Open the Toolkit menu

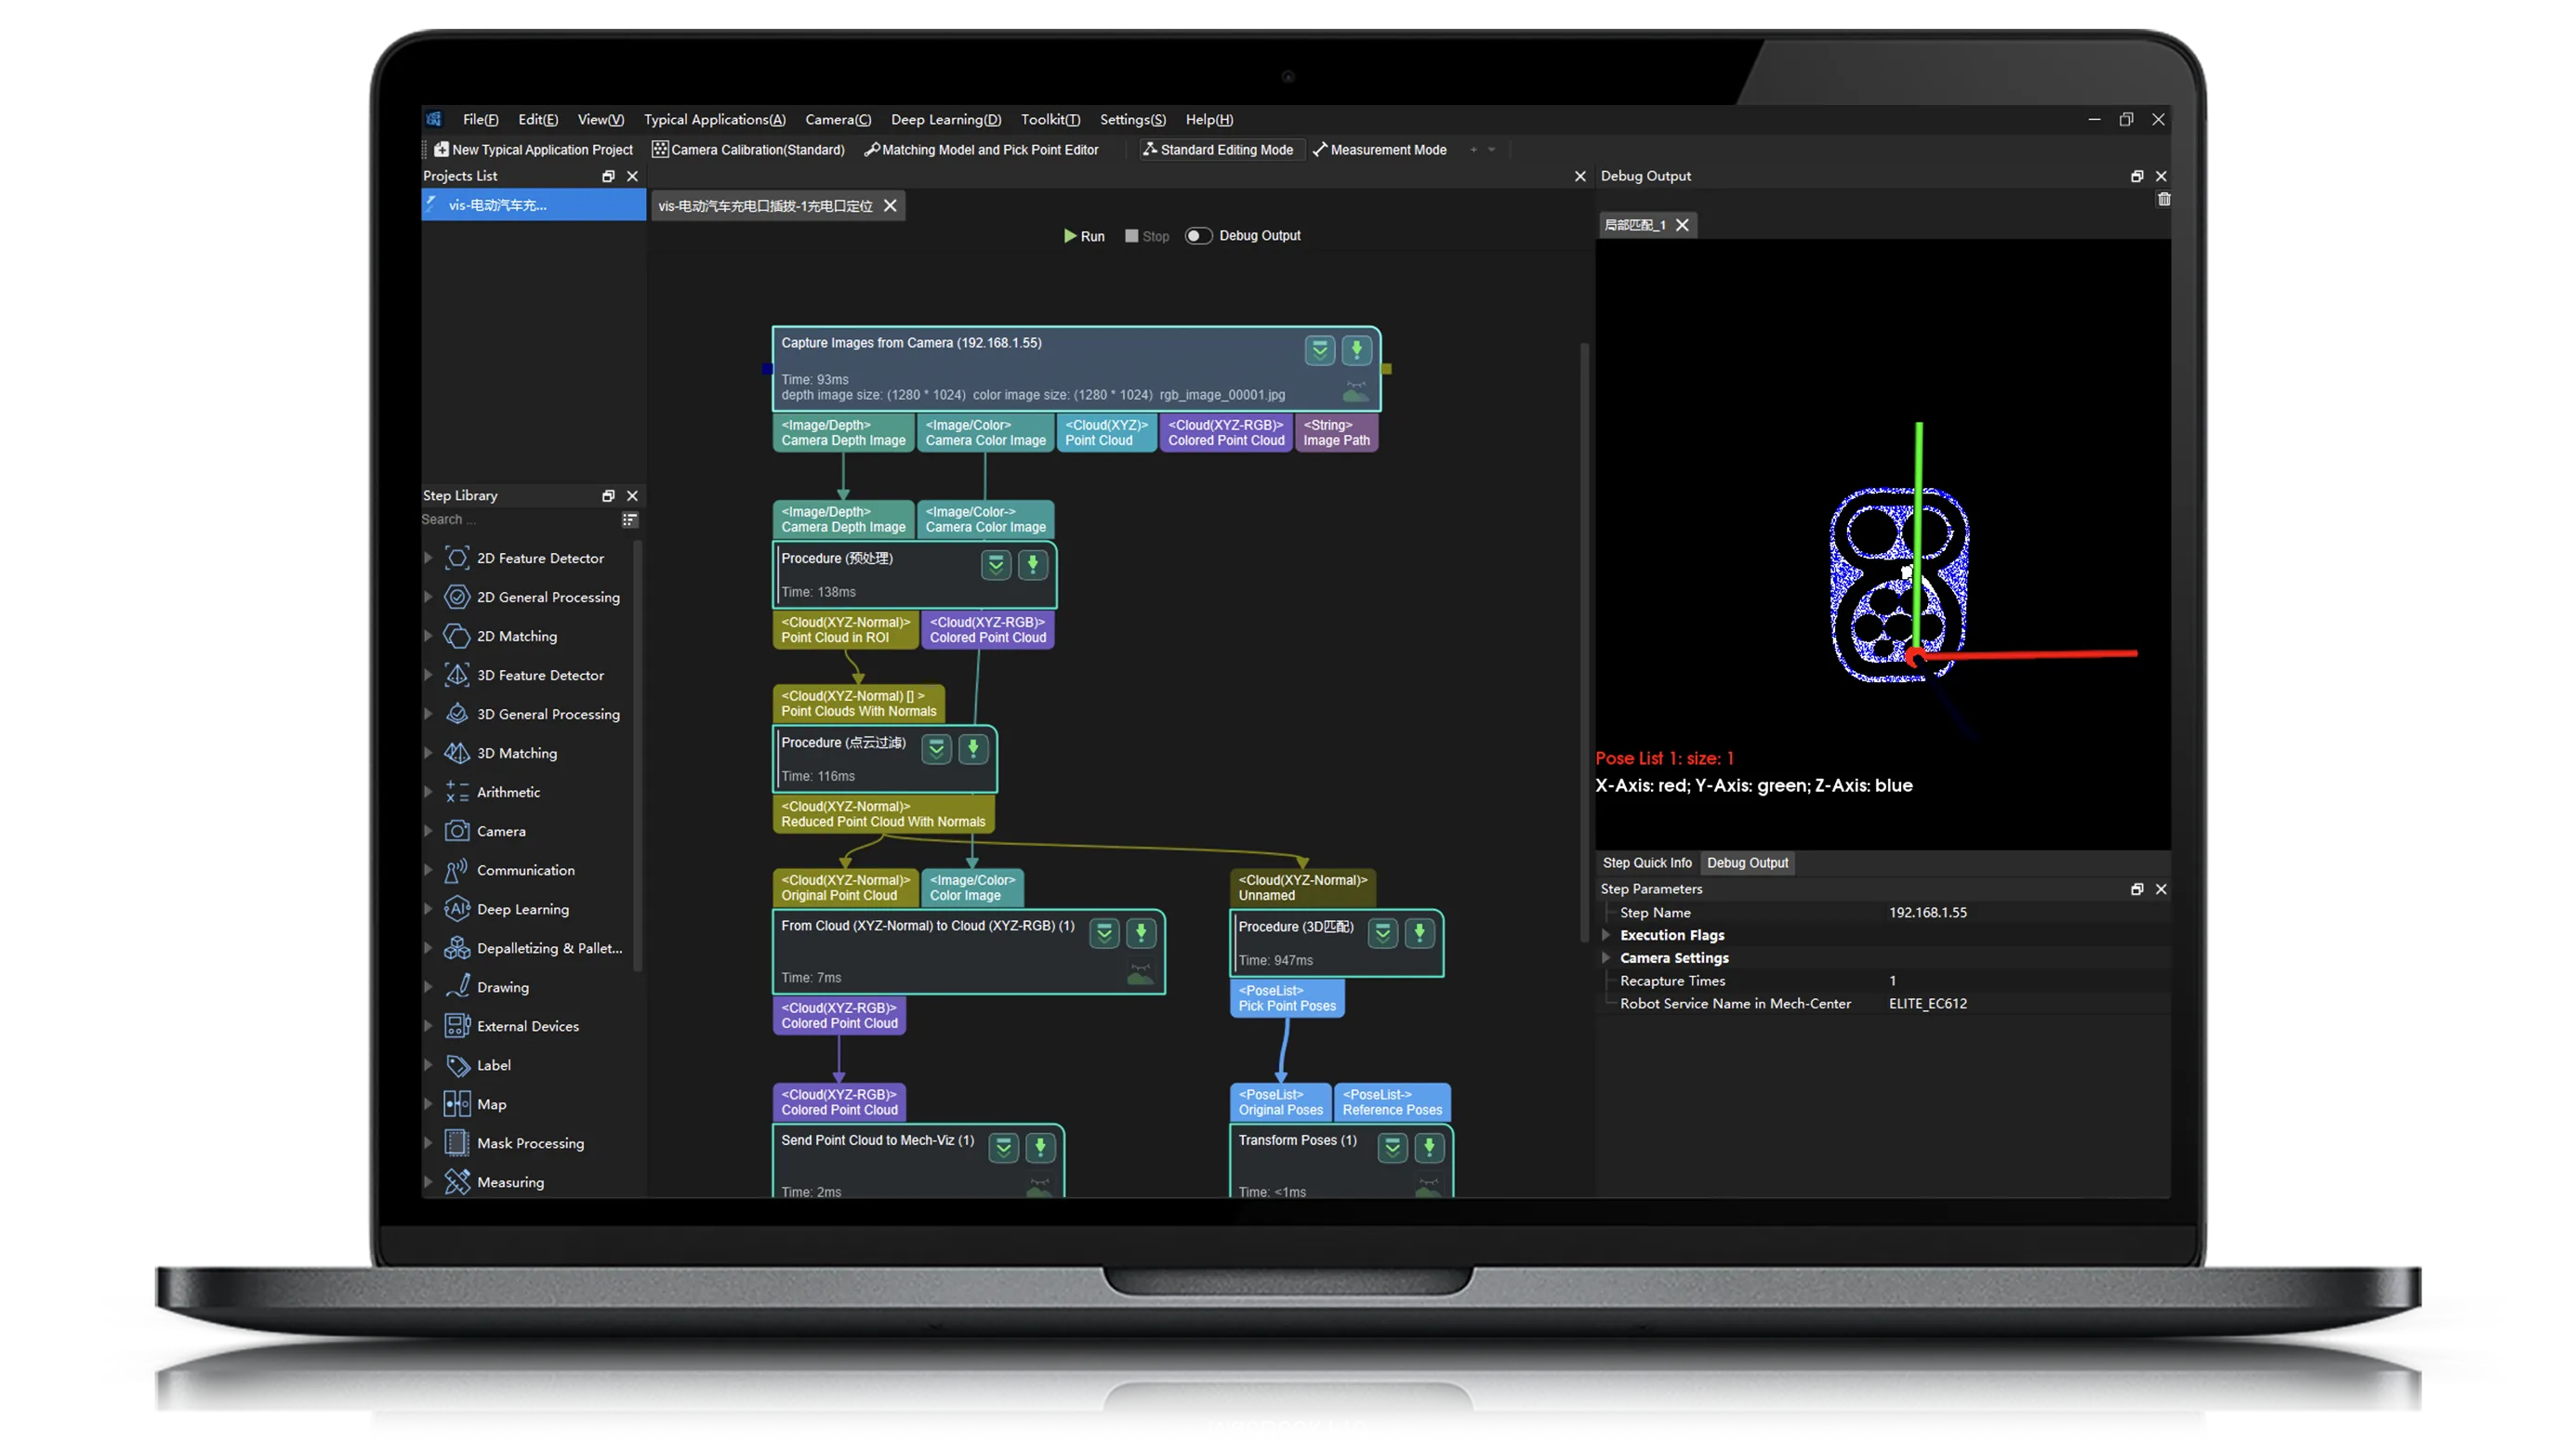pyautogui.click(x=1050, y=119)
